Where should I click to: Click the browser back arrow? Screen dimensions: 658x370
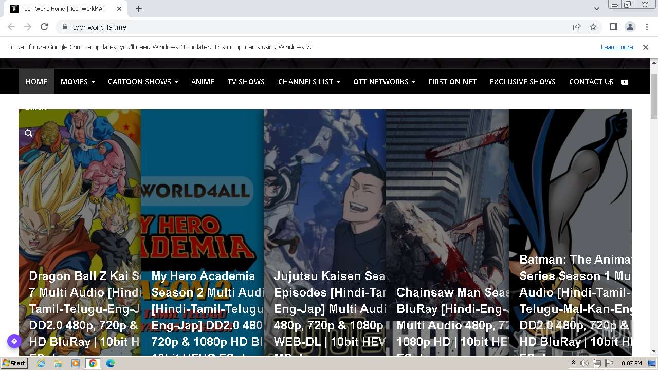(x=11, y=27)
